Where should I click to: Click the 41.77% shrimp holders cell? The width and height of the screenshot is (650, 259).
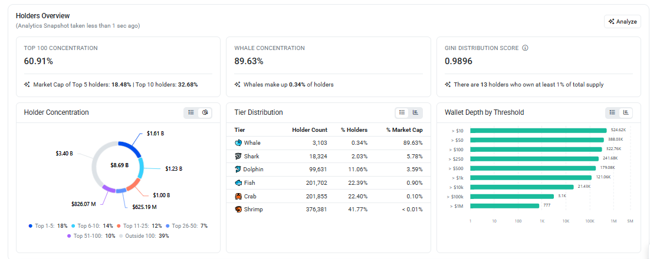tap(358, 210)
